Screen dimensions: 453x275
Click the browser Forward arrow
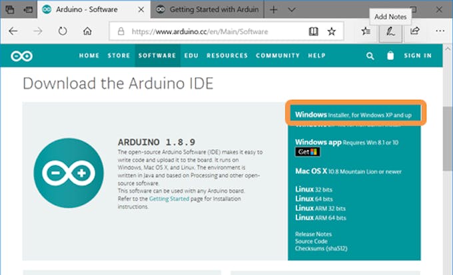pos(38,31)
